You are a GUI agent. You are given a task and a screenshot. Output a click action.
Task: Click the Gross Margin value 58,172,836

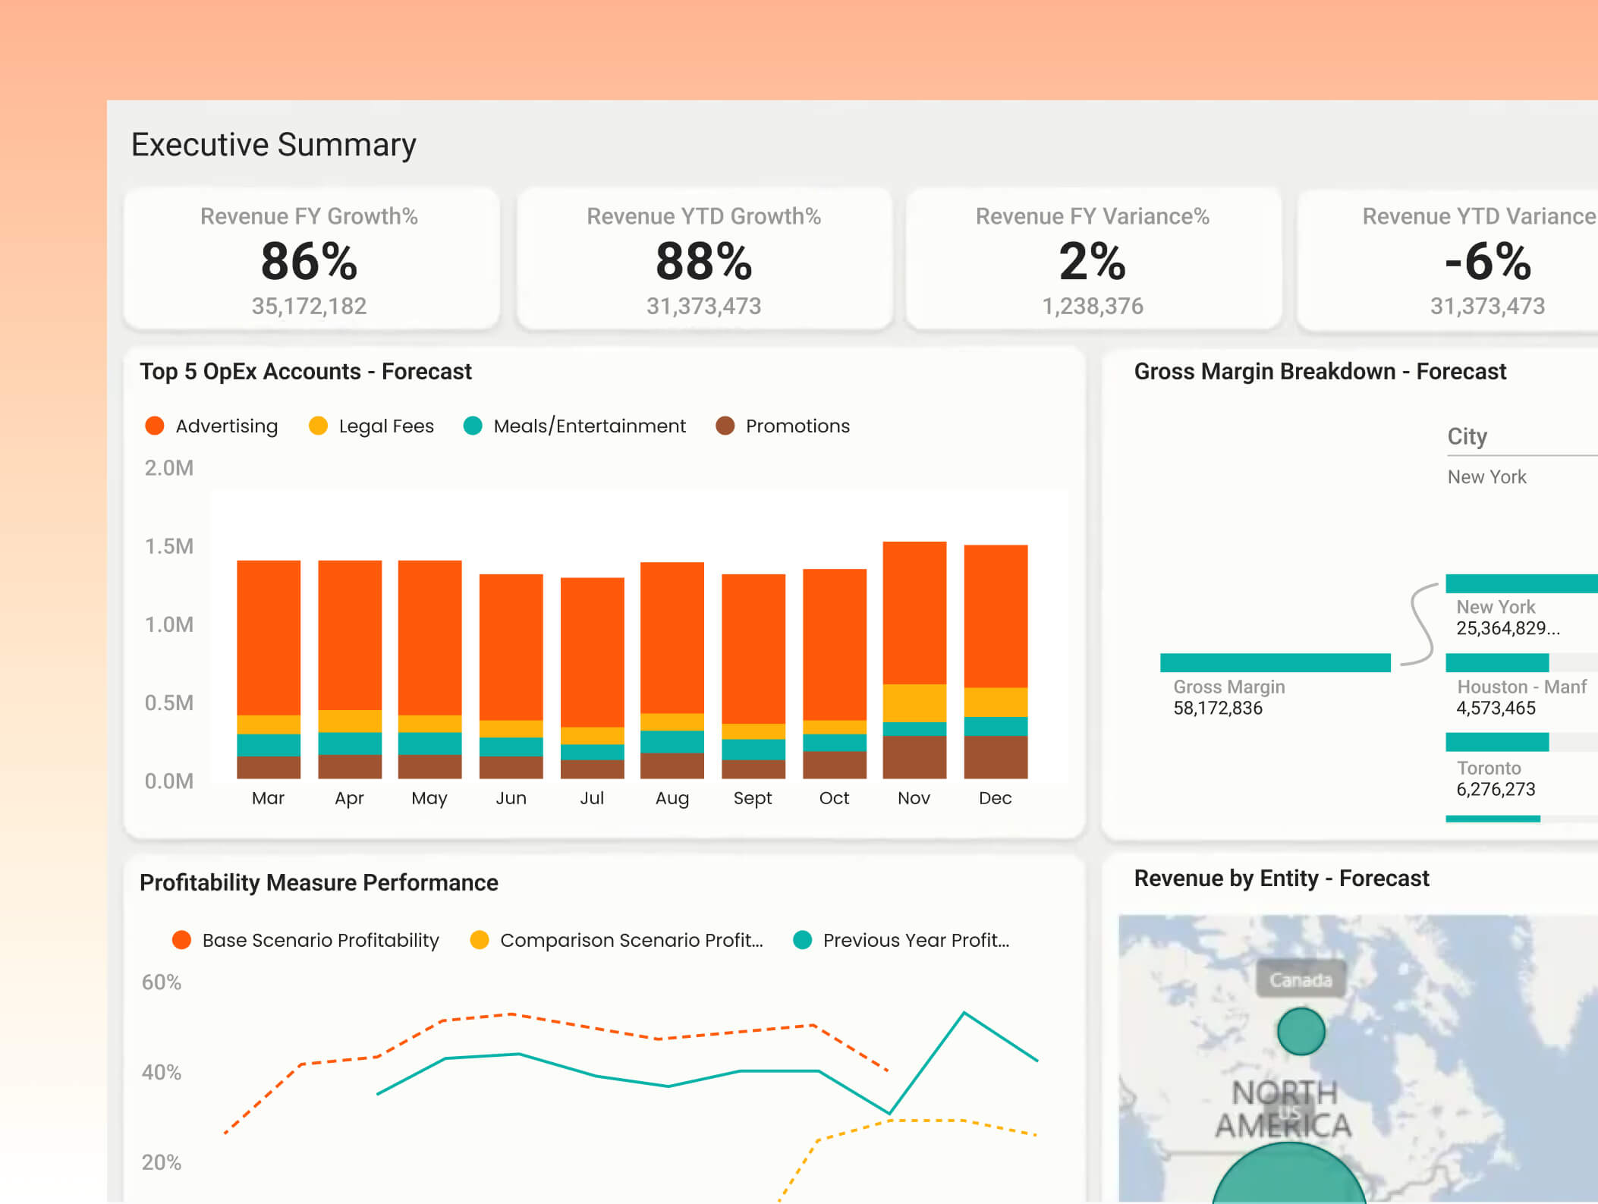(1218, 708)
